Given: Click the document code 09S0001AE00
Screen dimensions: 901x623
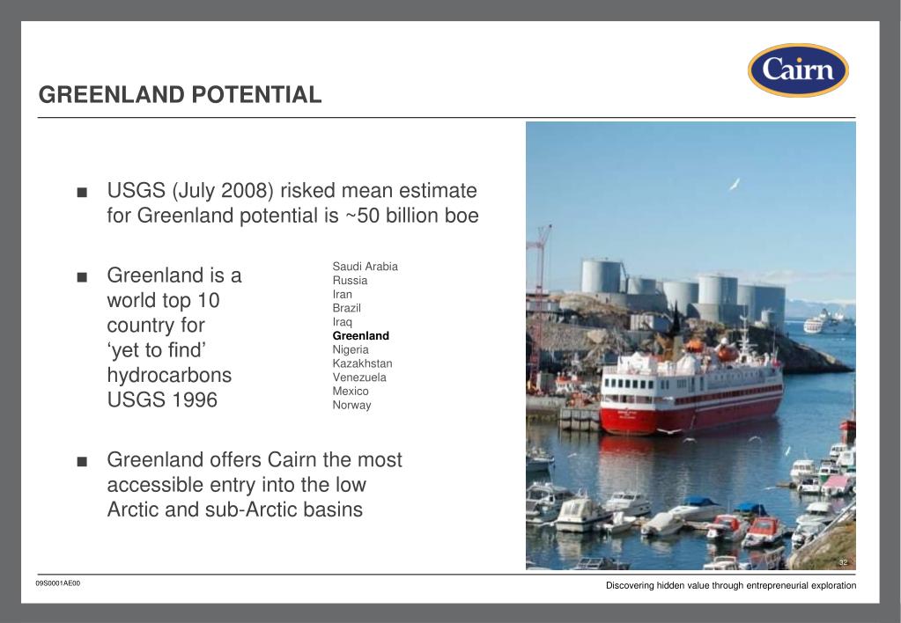Looking at the screenshot, I should click(58, 583).
